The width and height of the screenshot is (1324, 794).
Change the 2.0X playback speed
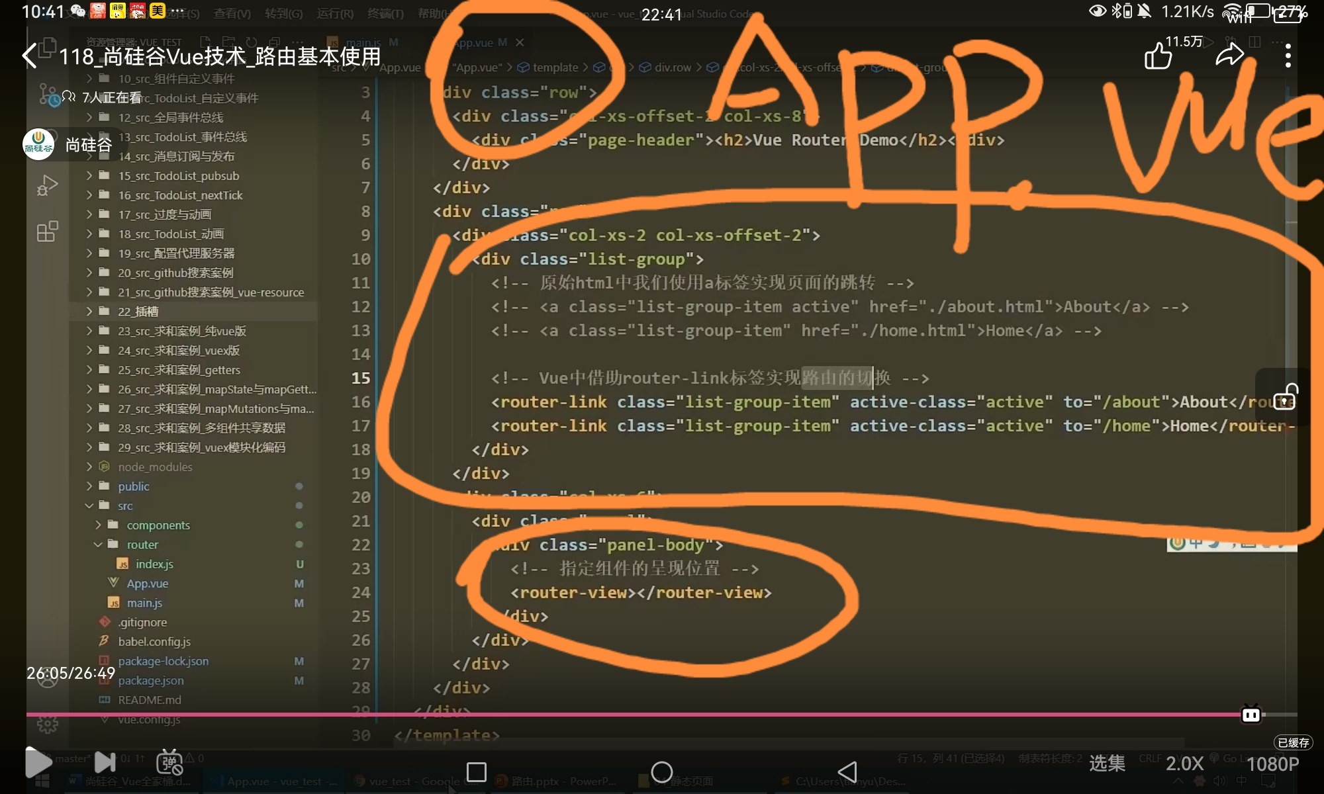1184,764
